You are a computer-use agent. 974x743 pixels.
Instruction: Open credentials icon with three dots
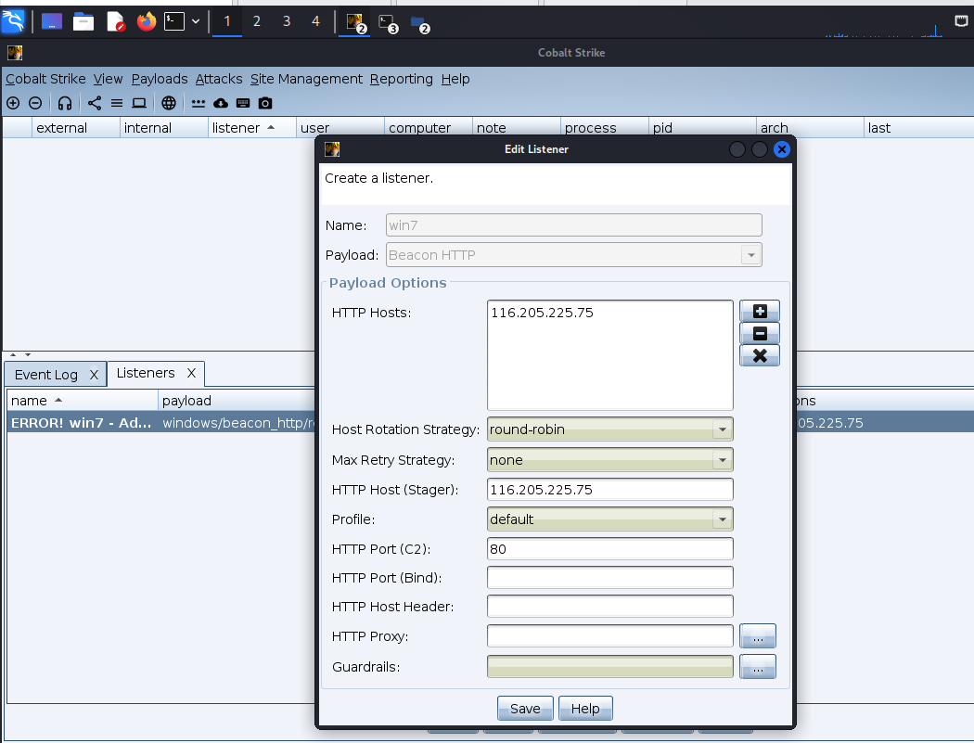click(x=199, y=103)
